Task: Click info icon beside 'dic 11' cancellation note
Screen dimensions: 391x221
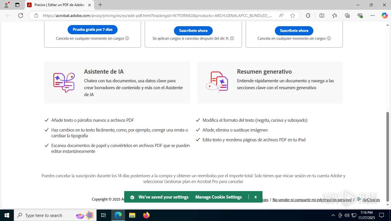Action: point(232,38)
